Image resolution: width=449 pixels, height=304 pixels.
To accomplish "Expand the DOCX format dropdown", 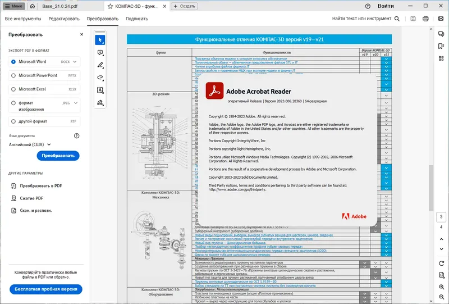I will click(x=75, y=62).
